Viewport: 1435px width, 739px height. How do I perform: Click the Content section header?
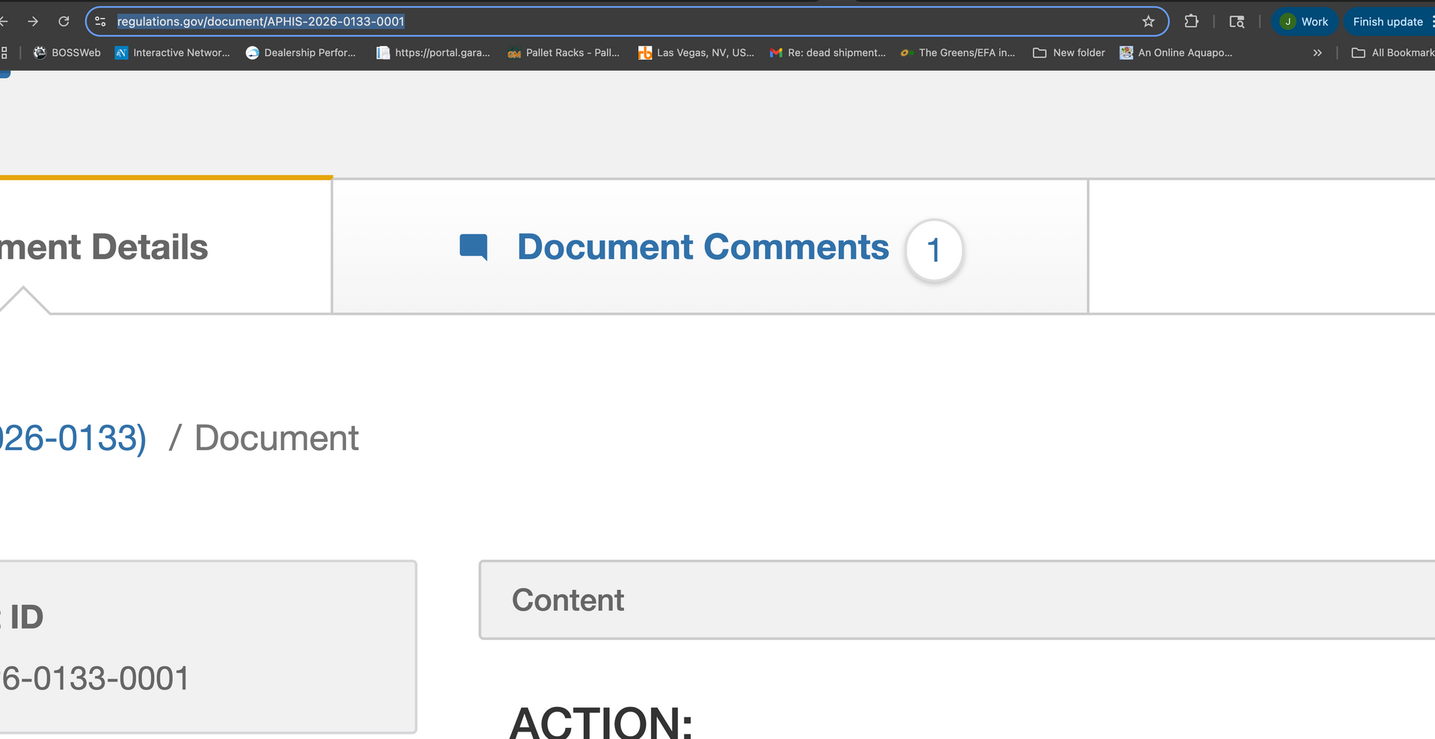[x=957, y=600]
